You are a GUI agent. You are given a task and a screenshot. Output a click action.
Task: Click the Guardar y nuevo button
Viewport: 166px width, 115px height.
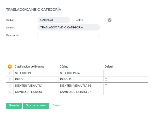click(36, 106)
